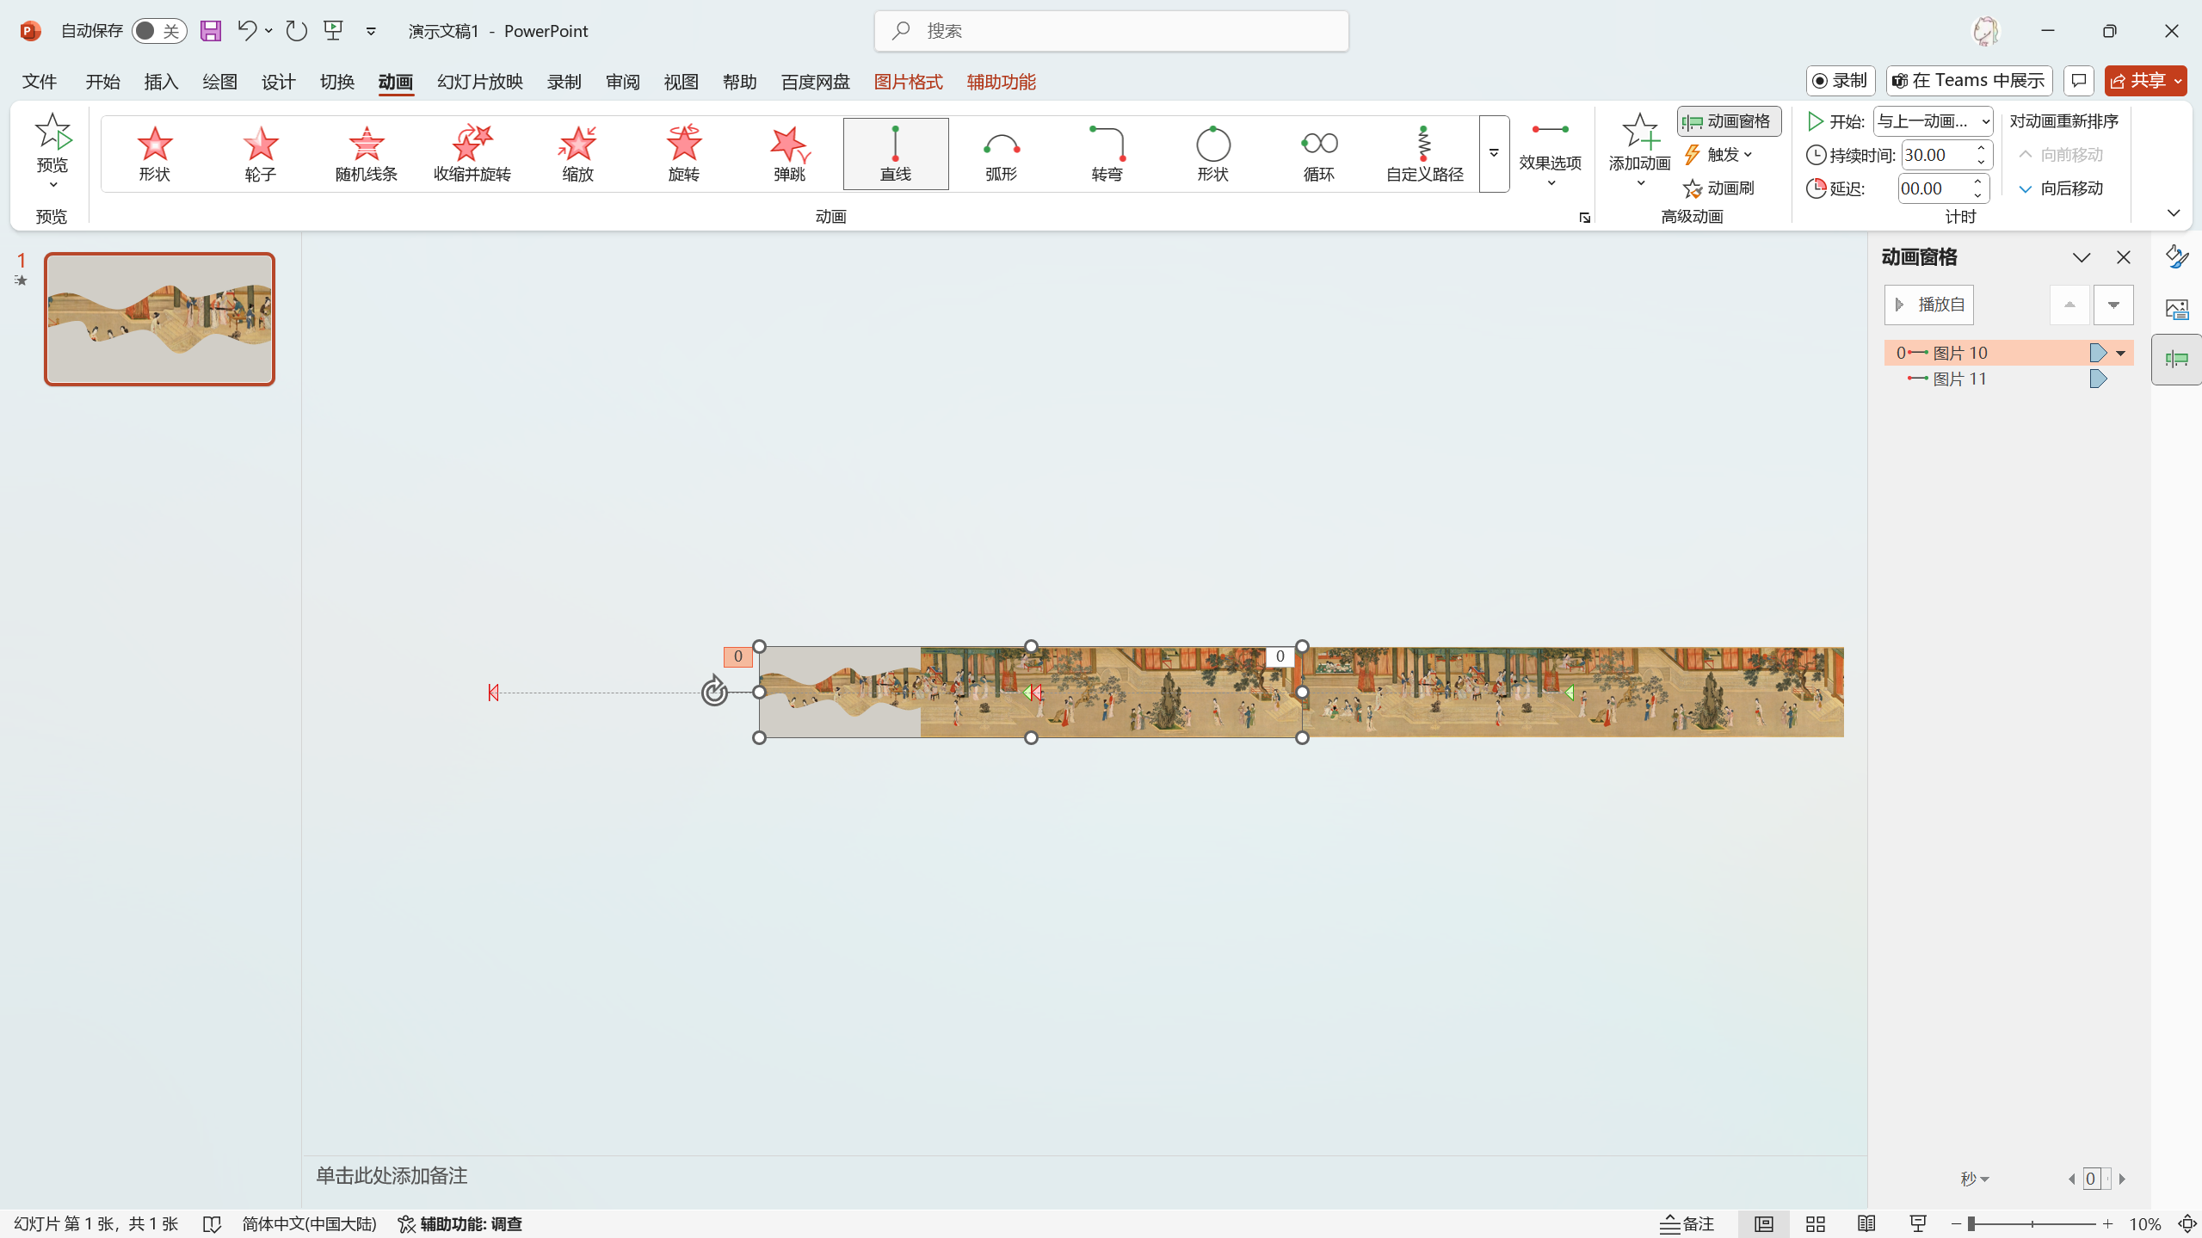Apply the 旋转 animation effect
Screen dimensions: 2202x1238
pos(684,154)
